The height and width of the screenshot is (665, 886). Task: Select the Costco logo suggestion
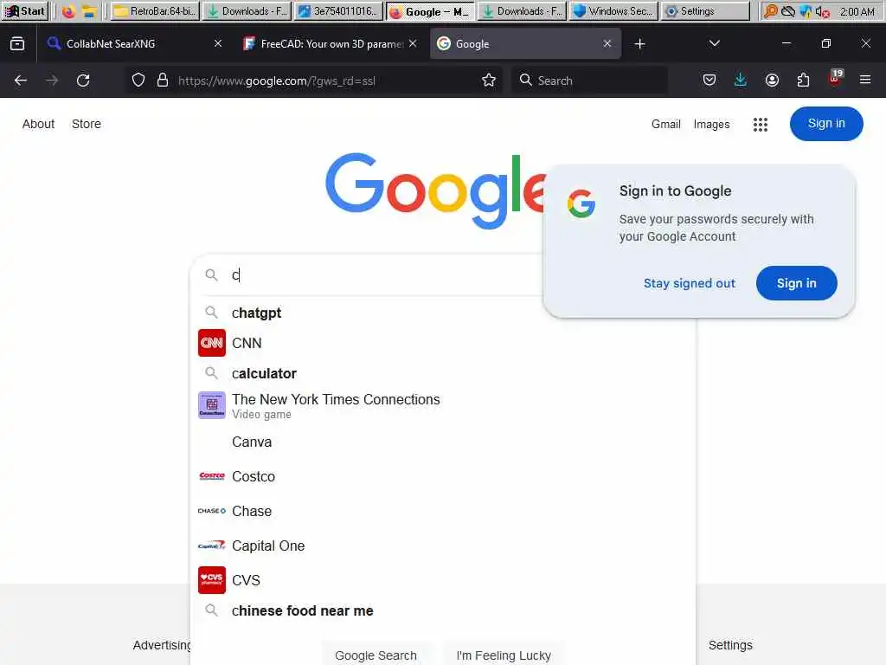(212, 476)
